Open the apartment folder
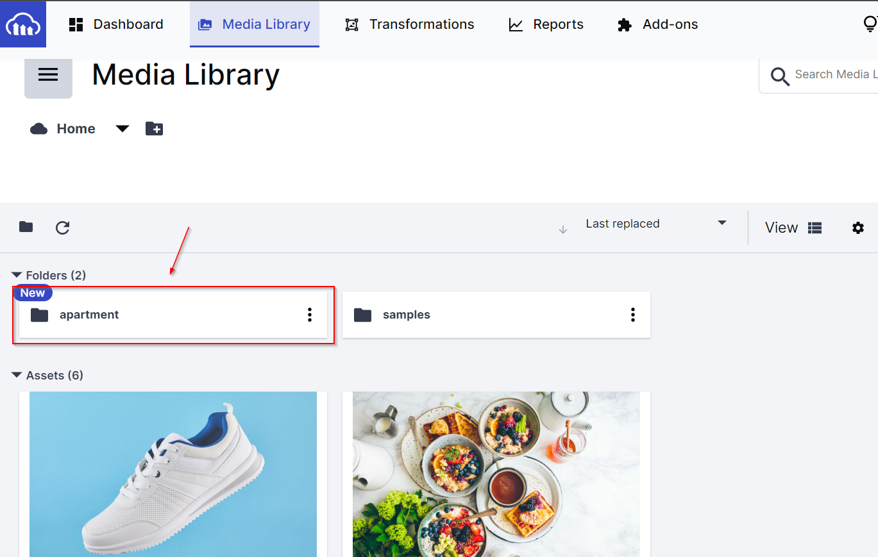 click(x=173, y=315)
